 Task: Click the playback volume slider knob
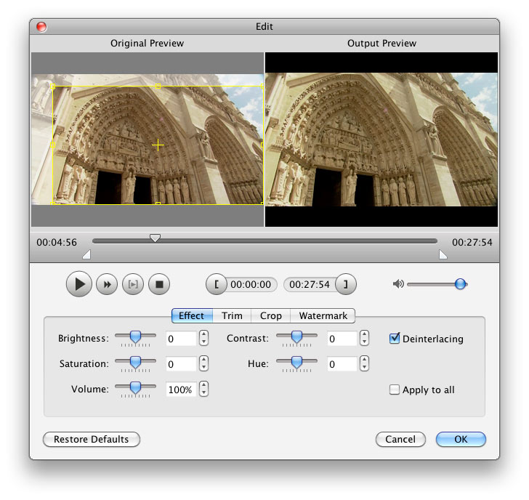tap(460, 284)
